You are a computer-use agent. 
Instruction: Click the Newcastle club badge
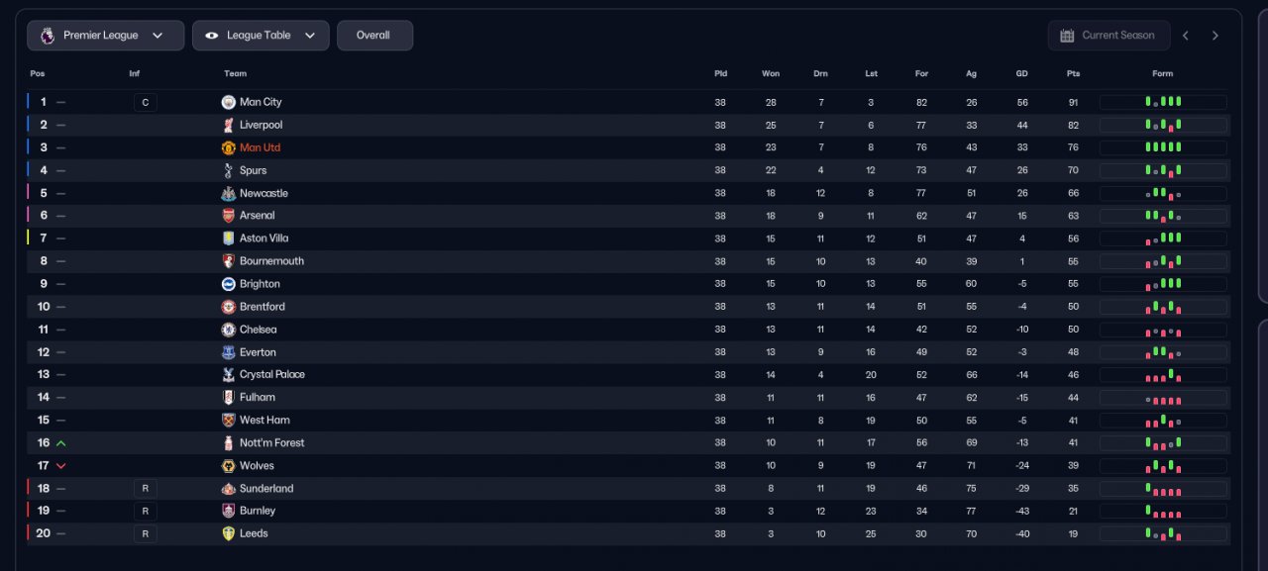229,193
